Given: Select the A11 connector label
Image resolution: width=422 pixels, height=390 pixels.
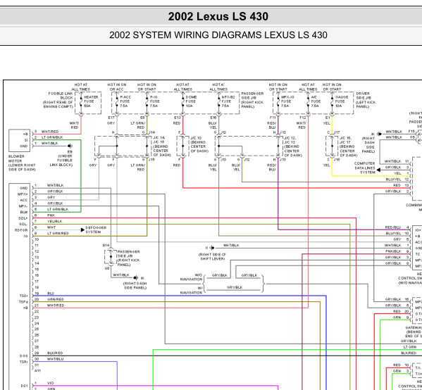Looking at the screenshot, I should click(x=37, y=371).
